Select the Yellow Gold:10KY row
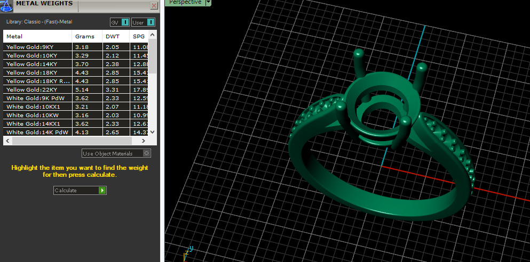 [76, 55]
